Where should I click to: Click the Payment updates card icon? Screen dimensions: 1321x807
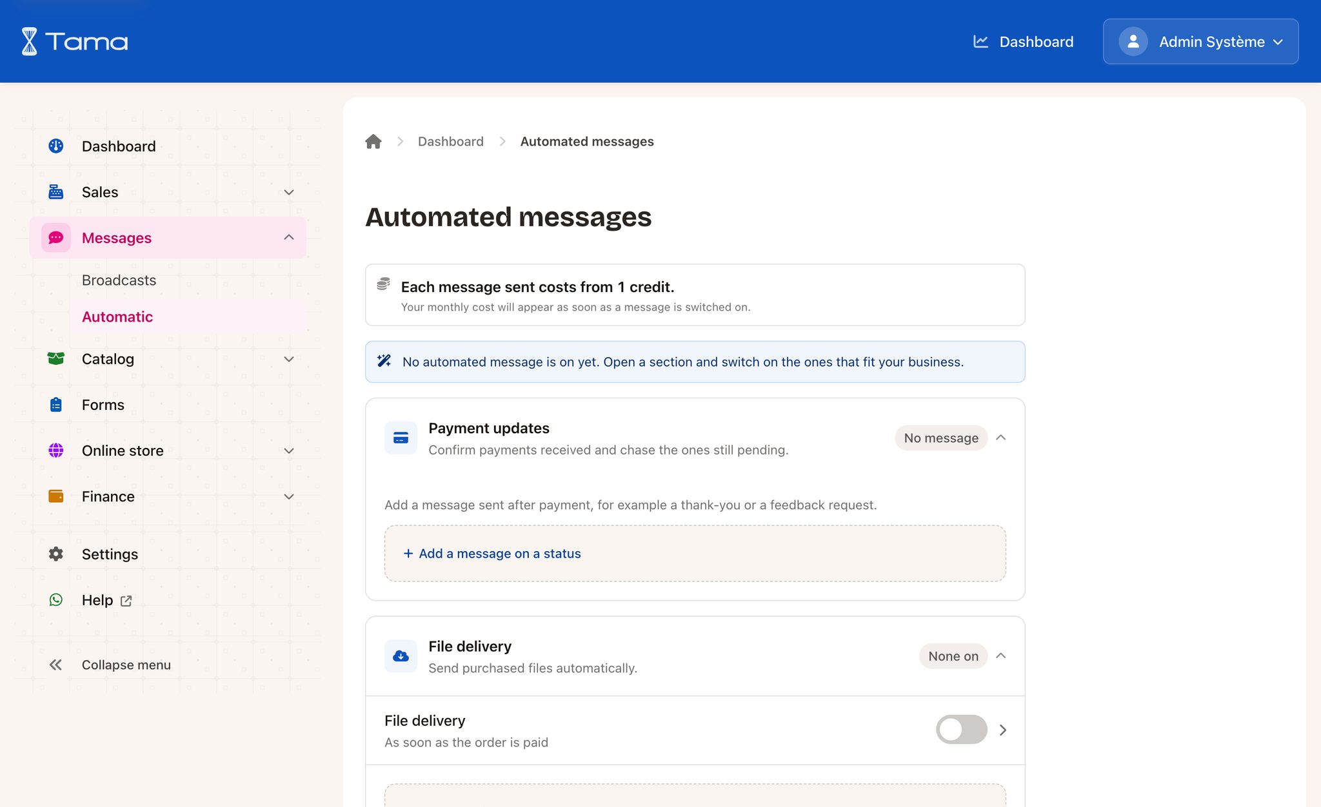(401, 438)
